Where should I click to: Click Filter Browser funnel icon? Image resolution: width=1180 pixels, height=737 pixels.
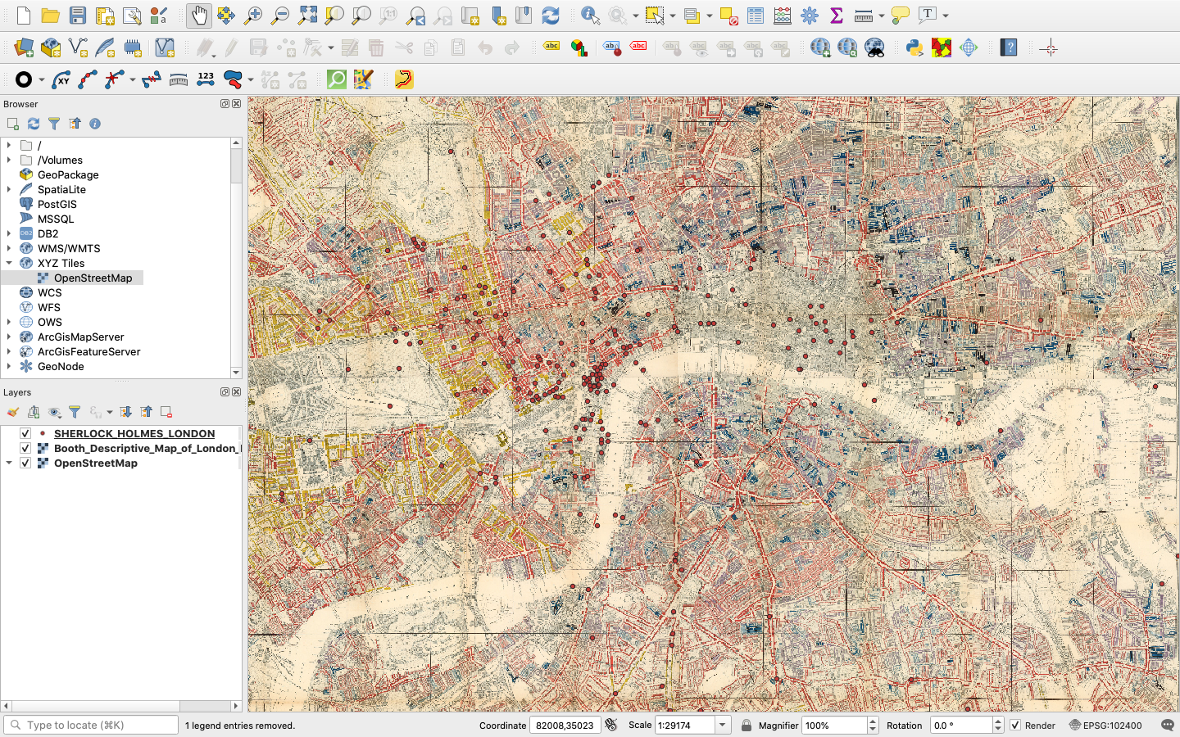coord(54,124)
